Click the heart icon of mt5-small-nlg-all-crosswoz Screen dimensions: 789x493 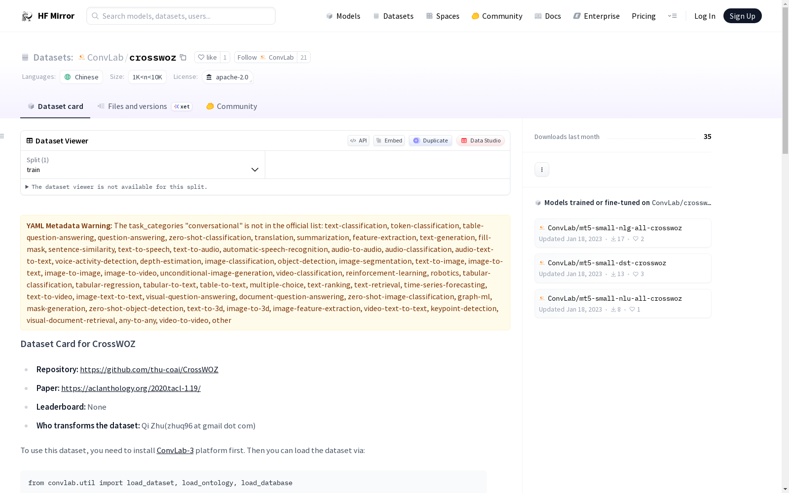click(636, 239)
